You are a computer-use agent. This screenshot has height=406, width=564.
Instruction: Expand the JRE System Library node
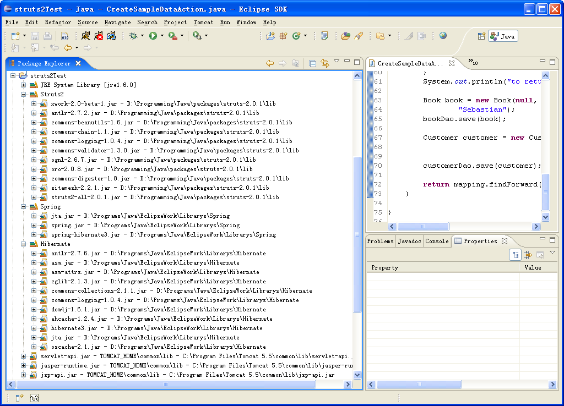point(23,85)
